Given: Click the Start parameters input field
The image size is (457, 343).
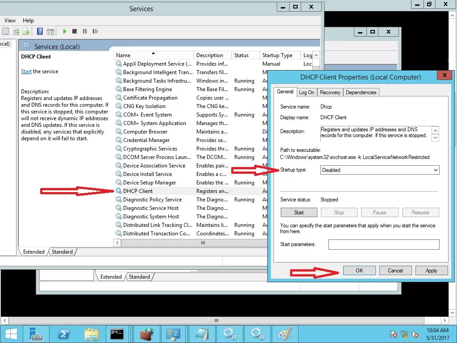Looking at the screenshot, I should point(384,244).
